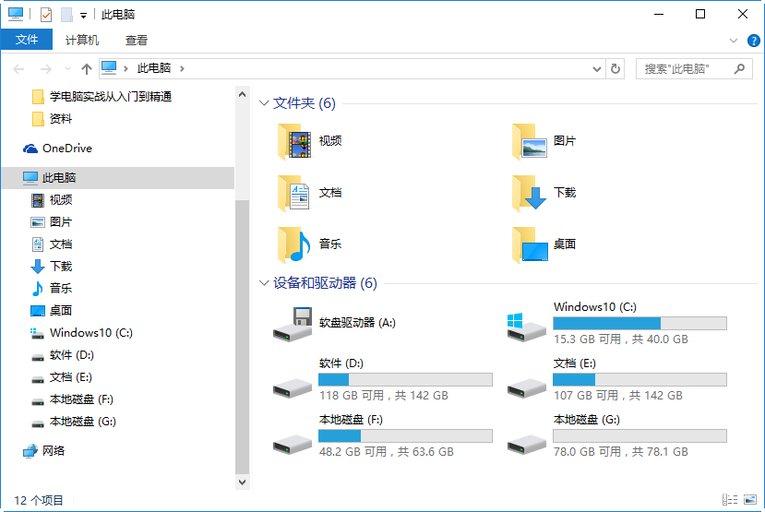765x512 pixels.
Task: Click the chevron before 此电脑 in address bar
Action: [126, 69]
